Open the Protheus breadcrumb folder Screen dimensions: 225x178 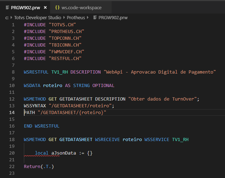coord(76,17)
